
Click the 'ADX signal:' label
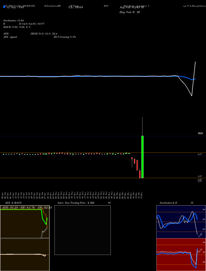10,37
